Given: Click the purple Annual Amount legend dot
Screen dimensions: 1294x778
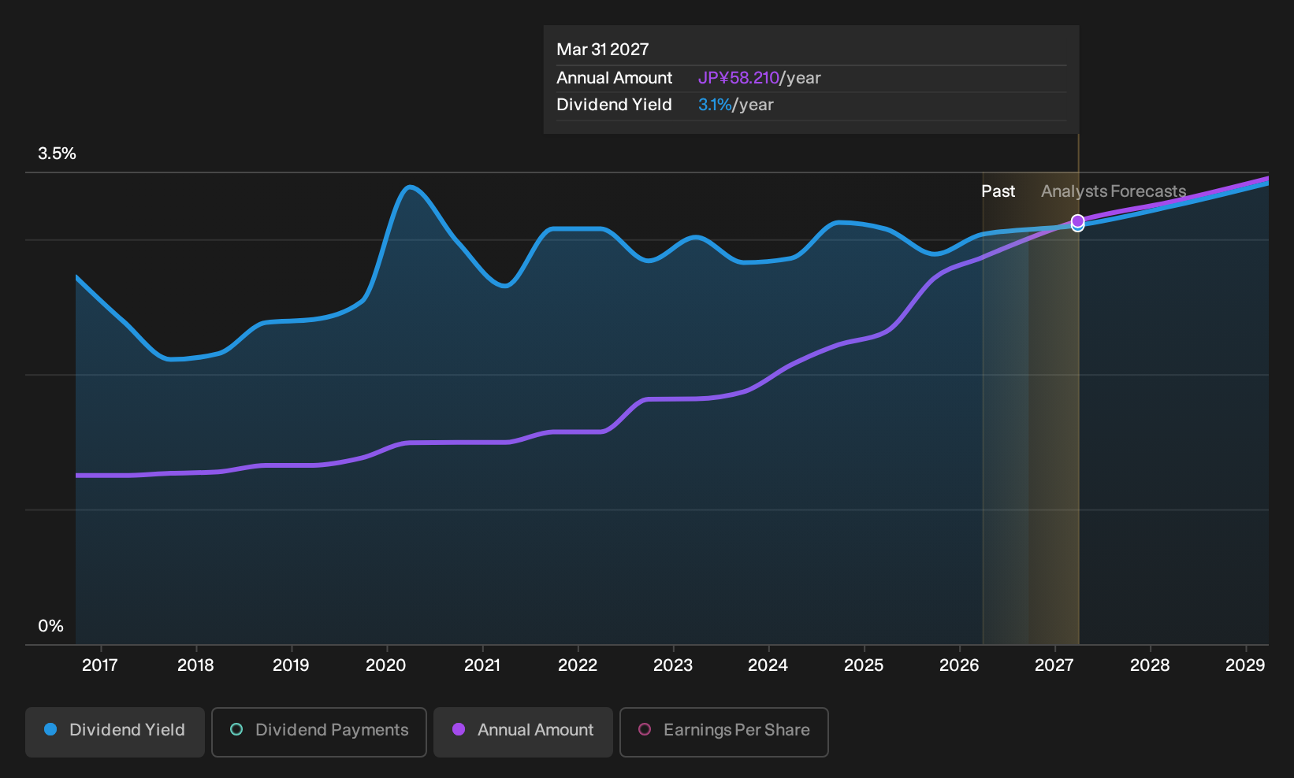Looking at the screenshot, I should click(459, 729).
